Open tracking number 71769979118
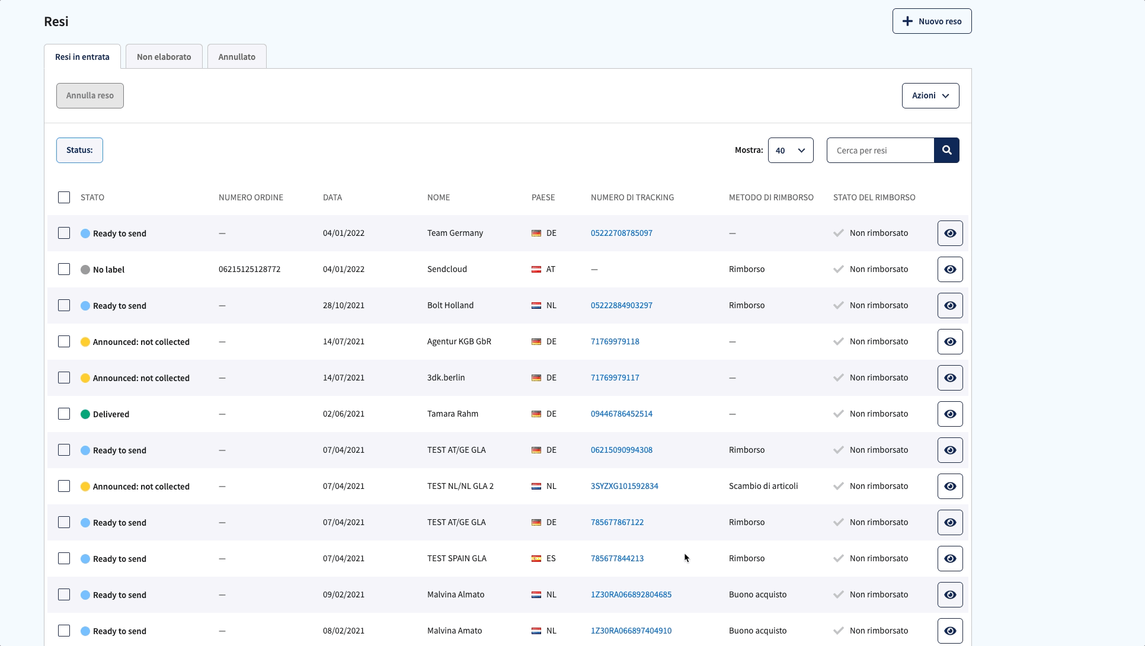 (615, 341)
